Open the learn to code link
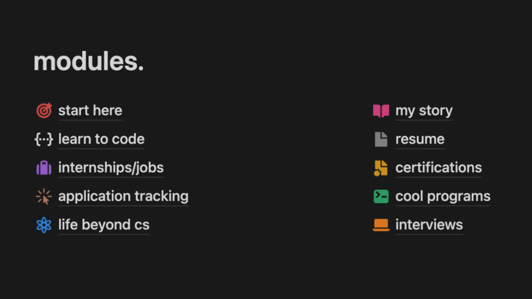 pos(102,139)
